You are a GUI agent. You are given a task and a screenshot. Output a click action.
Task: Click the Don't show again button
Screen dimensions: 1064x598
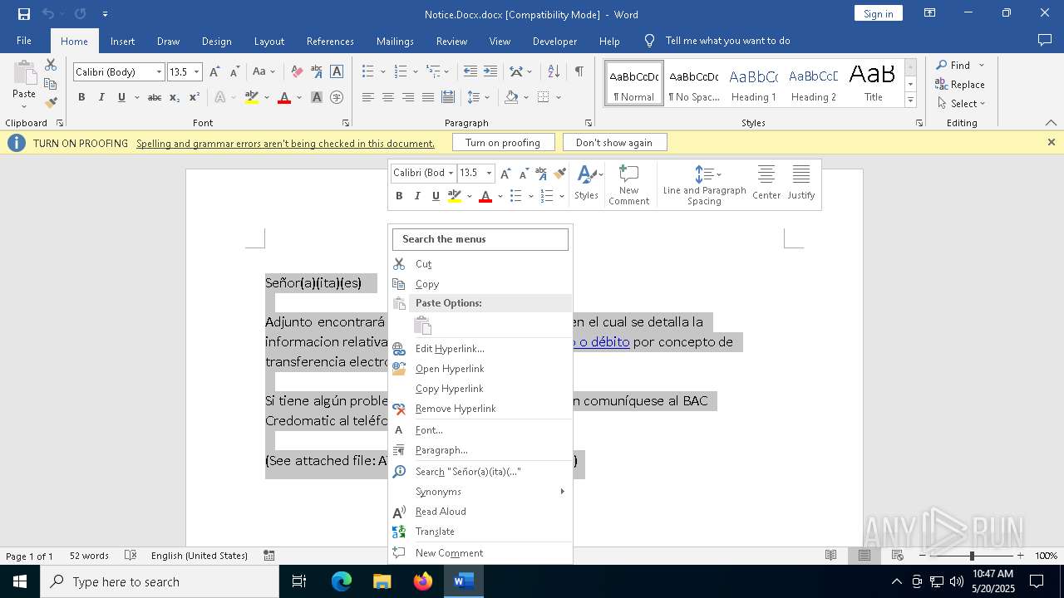pyautogui.click(x=614, y=143)
